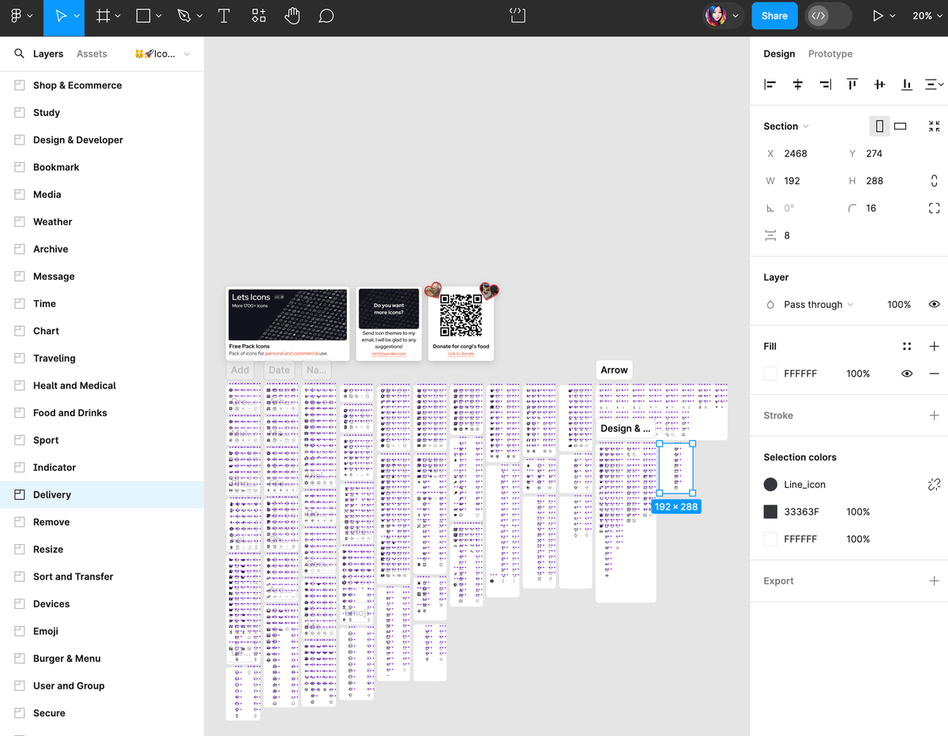Open Section type dropdown
Viewport: 948px width, 736px height.
(x=786, y=126)
